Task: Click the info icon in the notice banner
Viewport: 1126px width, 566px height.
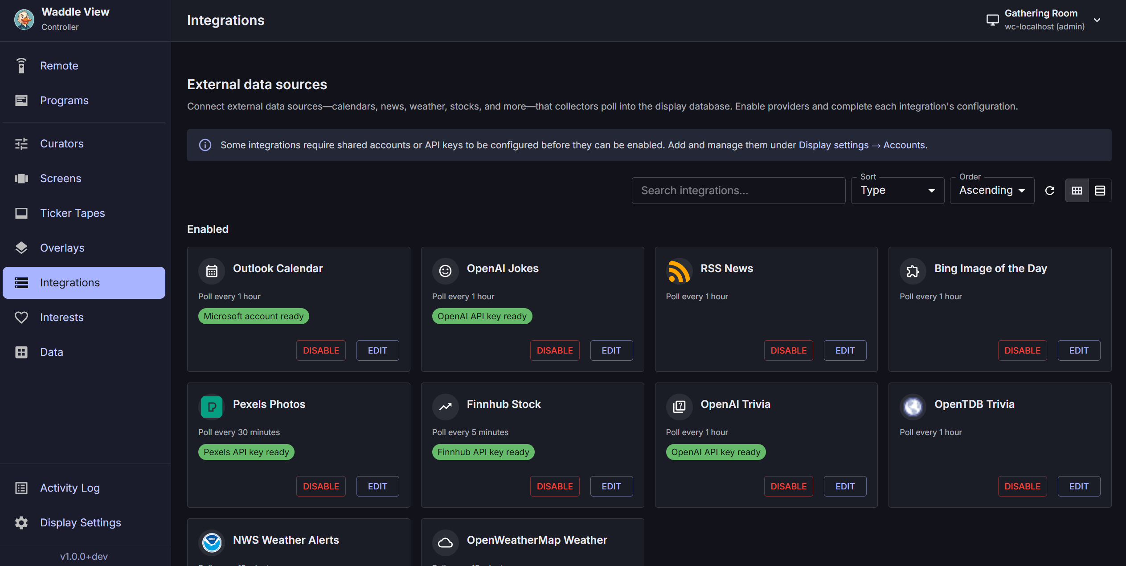Action: click(x=205, y=145)
